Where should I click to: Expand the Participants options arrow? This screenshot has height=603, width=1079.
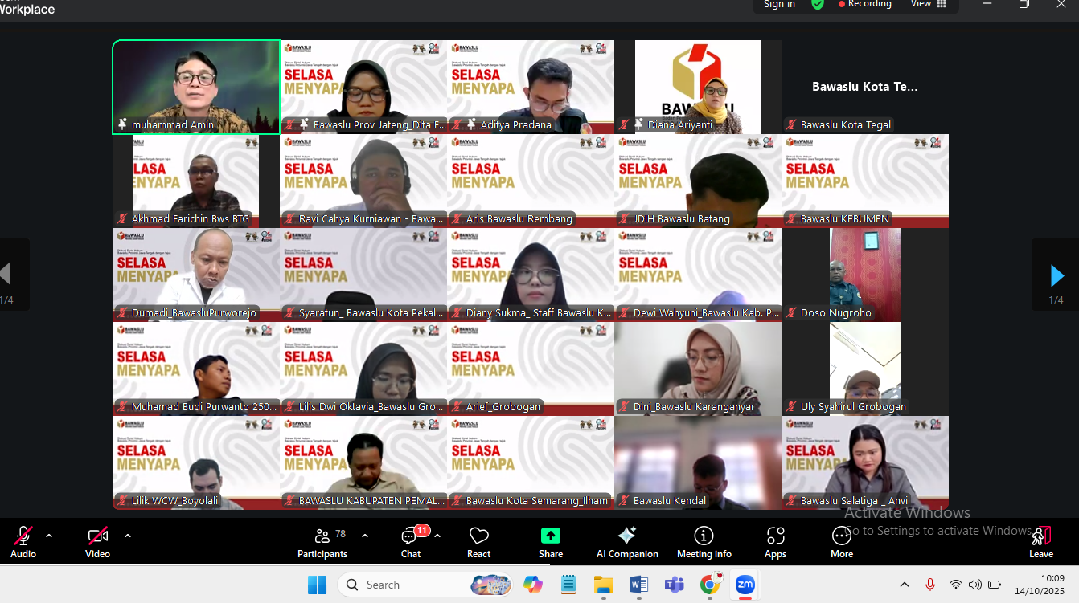tap(365, 536)
